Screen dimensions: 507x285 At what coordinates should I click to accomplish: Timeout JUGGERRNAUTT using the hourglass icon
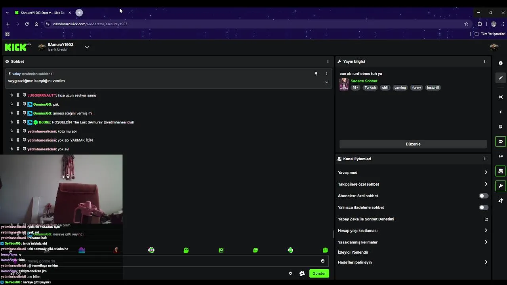tap(18, 95)
